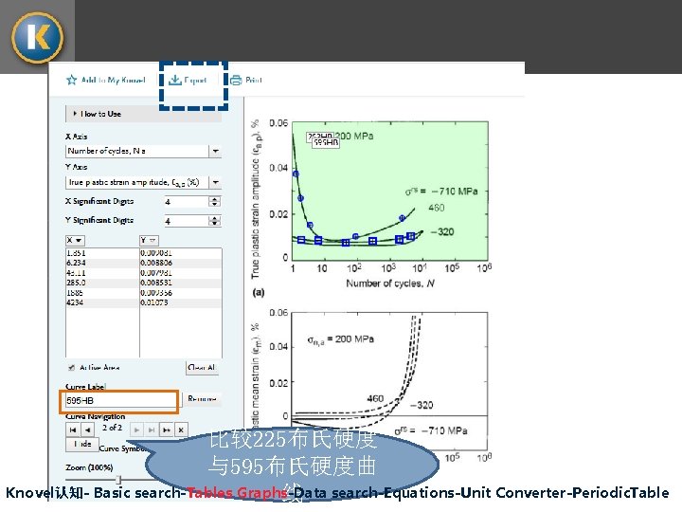
Task: Click the Zoom slider handle
Action: [x=117, y=480]
